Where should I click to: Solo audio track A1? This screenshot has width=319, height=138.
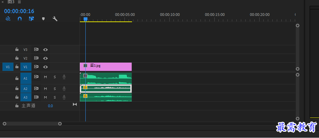coord(55,77)
